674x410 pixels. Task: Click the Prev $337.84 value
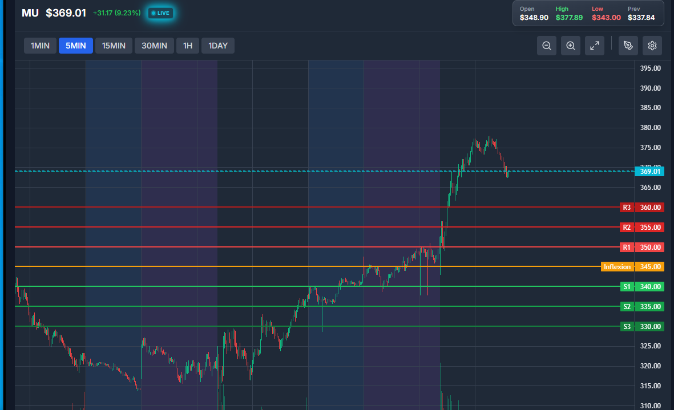point(641,18)
